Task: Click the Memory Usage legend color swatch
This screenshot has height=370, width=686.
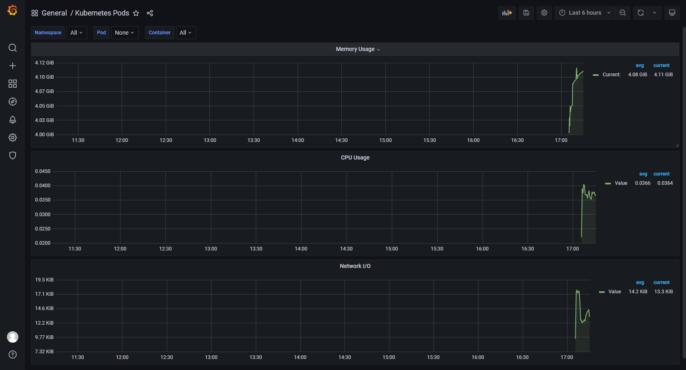Action: click(x=596, y=75)
